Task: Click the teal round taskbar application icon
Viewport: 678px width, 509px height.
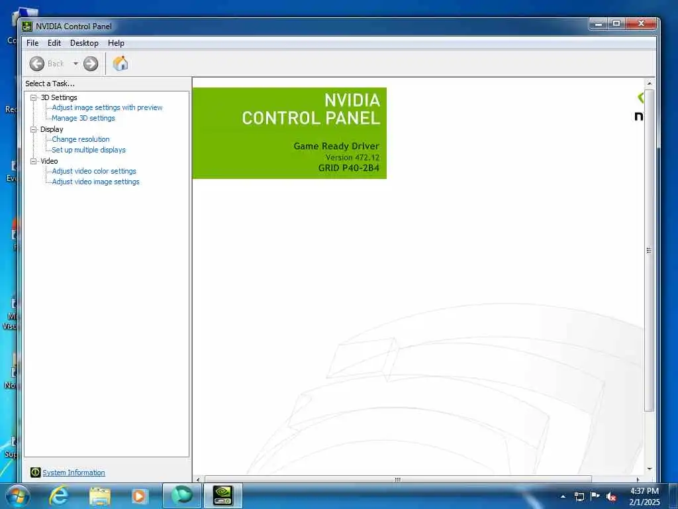Action: click(x=182, y=496)
